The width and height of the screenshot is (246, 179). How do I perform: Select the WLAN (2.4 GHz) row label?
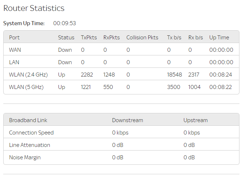28,75
